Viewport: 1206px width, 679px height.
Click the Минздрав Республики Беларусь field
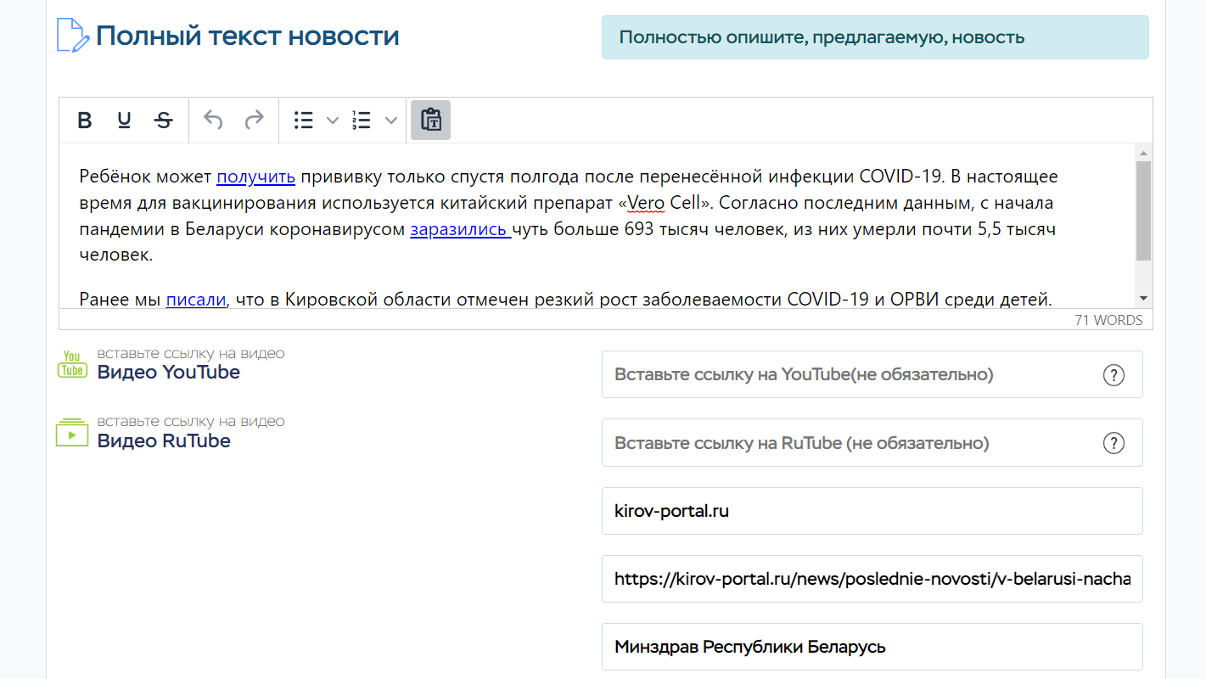tap(872, 647)
